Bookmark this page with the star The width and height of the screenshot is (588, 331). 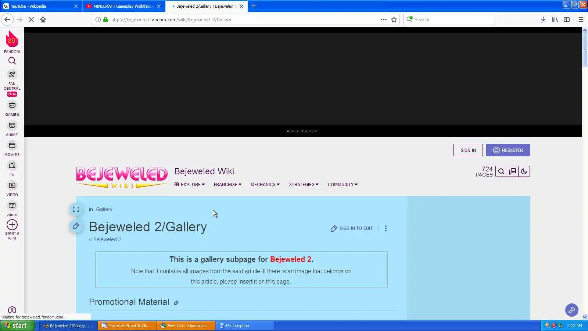pyautogui.click(x=394, y=19)
